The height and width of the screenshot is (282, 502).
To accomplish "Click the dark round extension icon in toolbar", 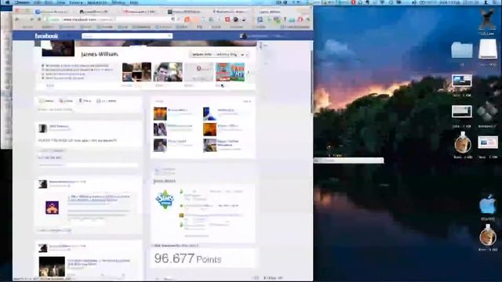I will pyautogui.click(x=235, y=20).
